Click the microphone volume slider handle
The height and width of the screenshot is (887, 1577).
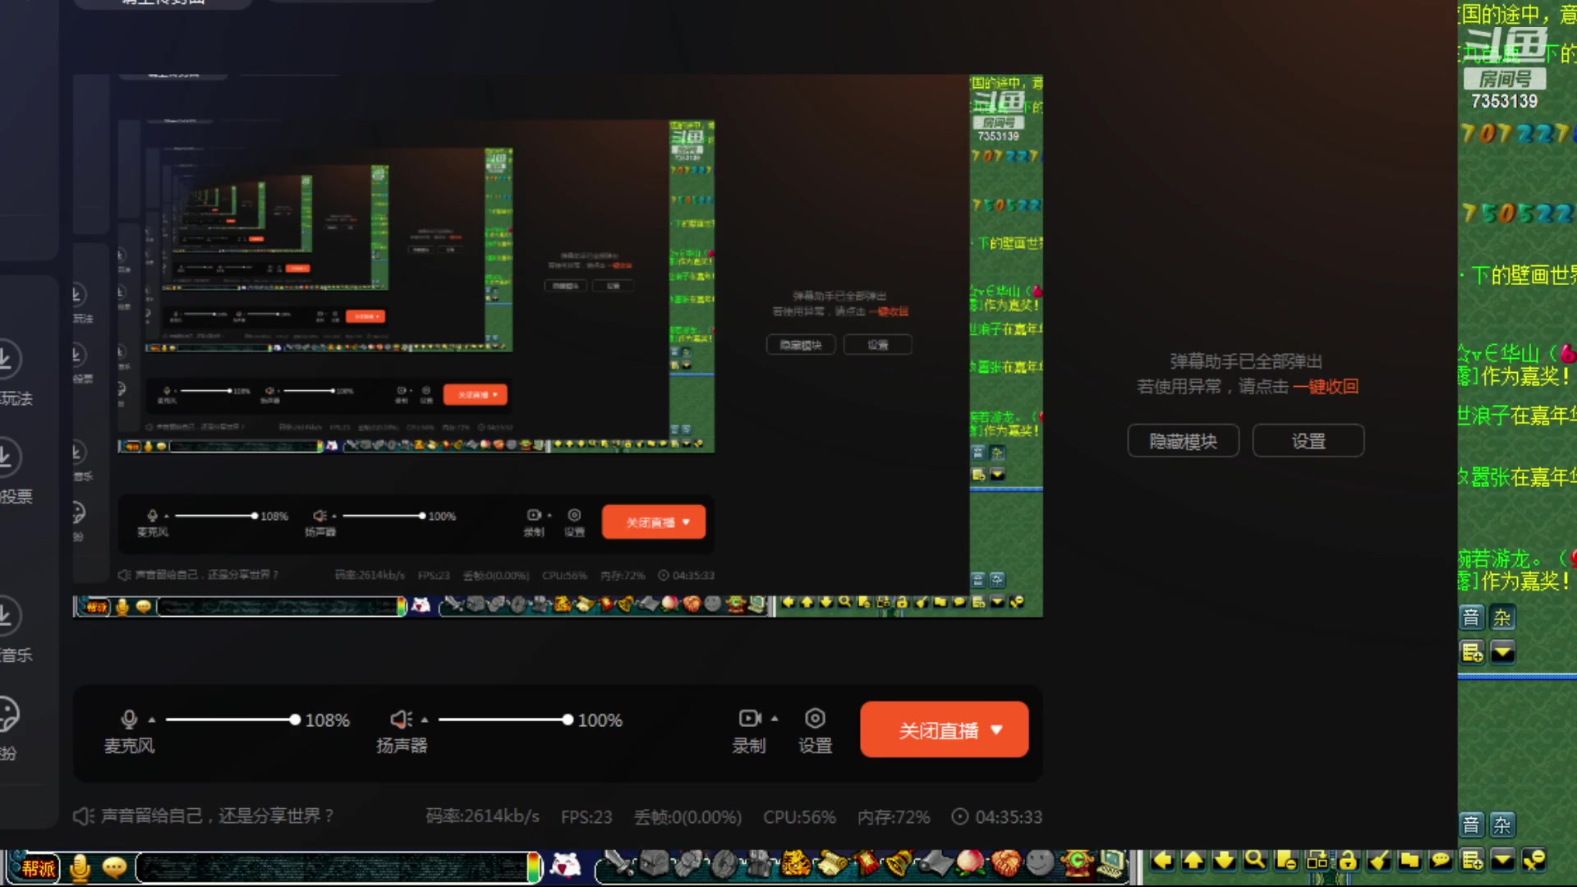click(x=295, y=720)
